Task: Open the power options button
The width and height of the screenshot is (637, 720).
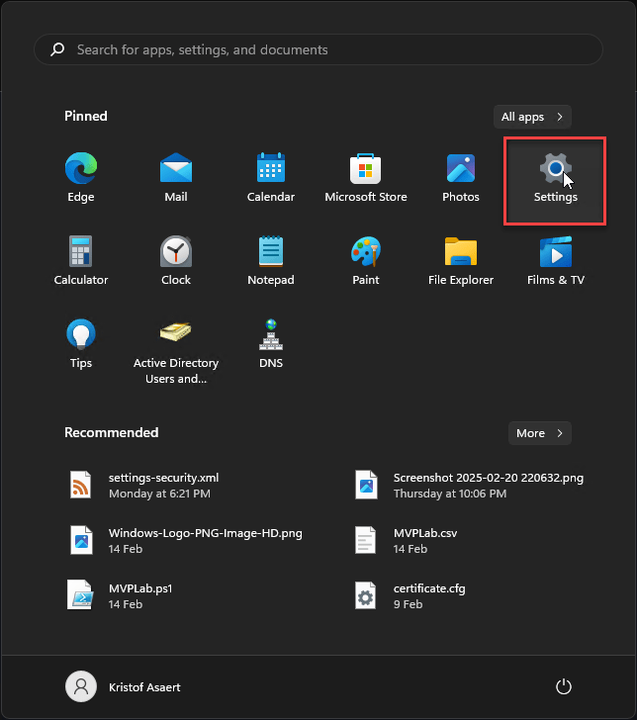Action: click(x=564, y=686)
